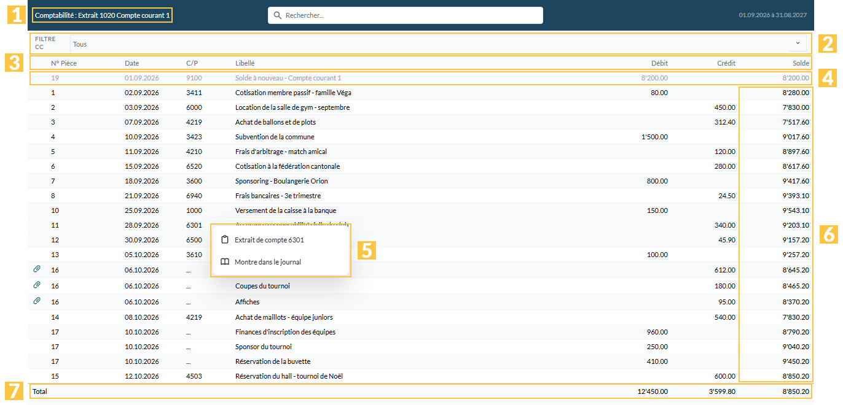The height and width of the screenshot is (405, 843).
Task: Click the debit amount 1'500.00
Action: pyautogui.click(x=654, y=137)
